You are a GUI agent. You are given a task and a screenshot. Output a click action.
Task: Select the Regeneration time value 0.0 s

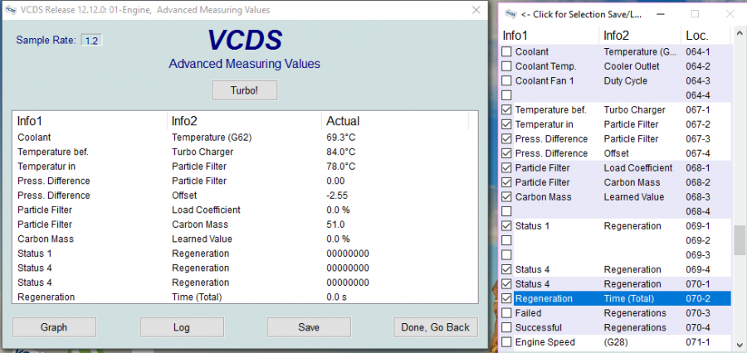click(x=336, y=297)
